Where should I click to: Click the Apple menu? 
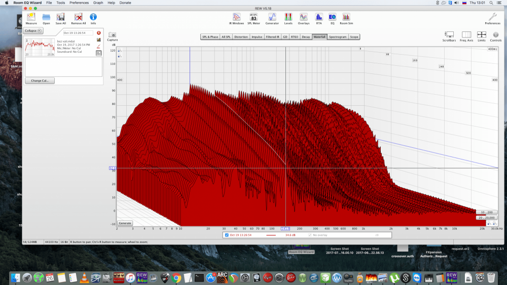(x=7, y=3)
